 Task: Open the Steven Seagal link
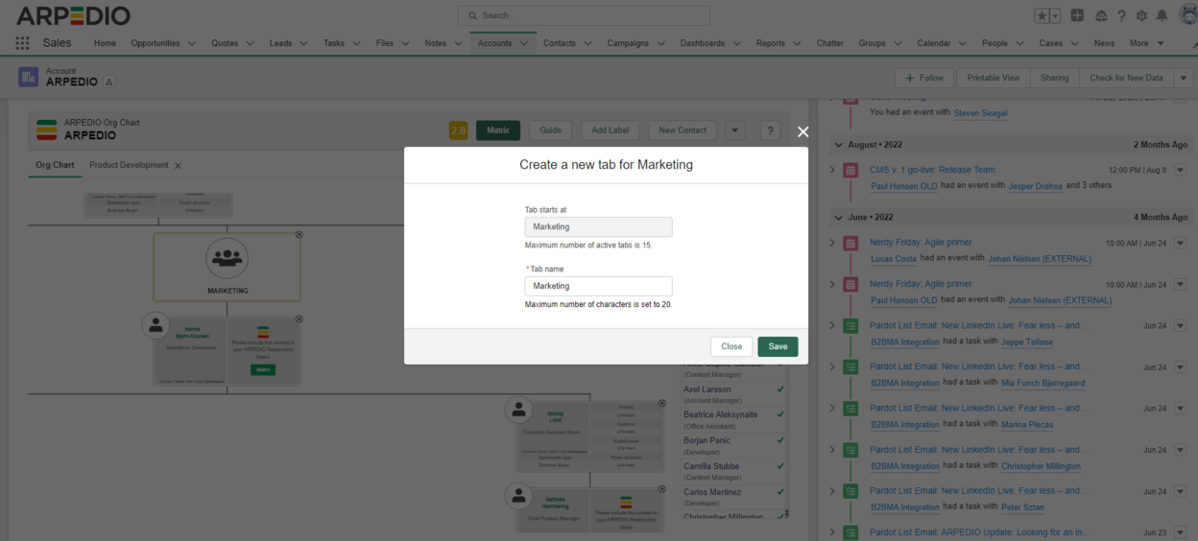click(x=980, y=113)
